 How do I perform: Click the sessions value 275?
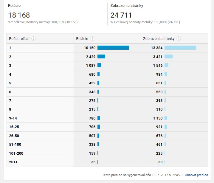pos(92,100)
